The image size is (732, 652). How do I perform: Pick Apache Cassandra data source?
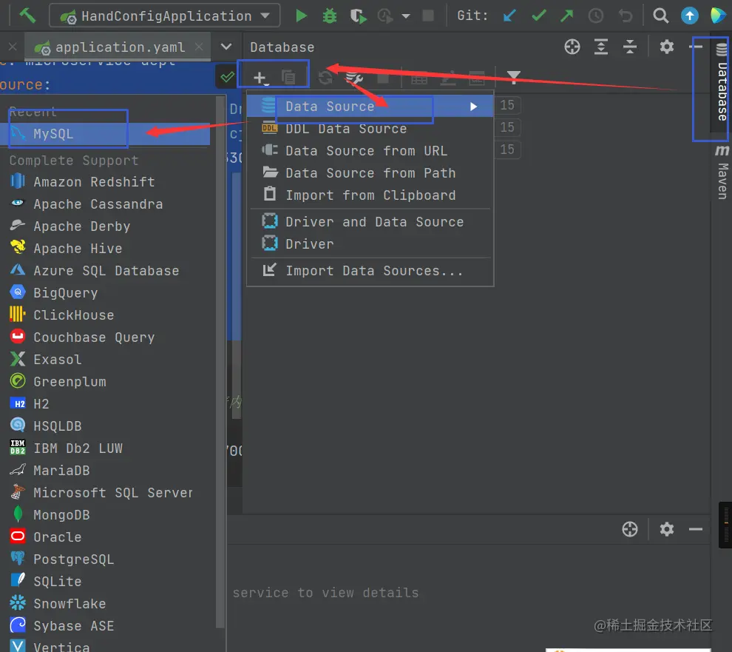[105, 204]
